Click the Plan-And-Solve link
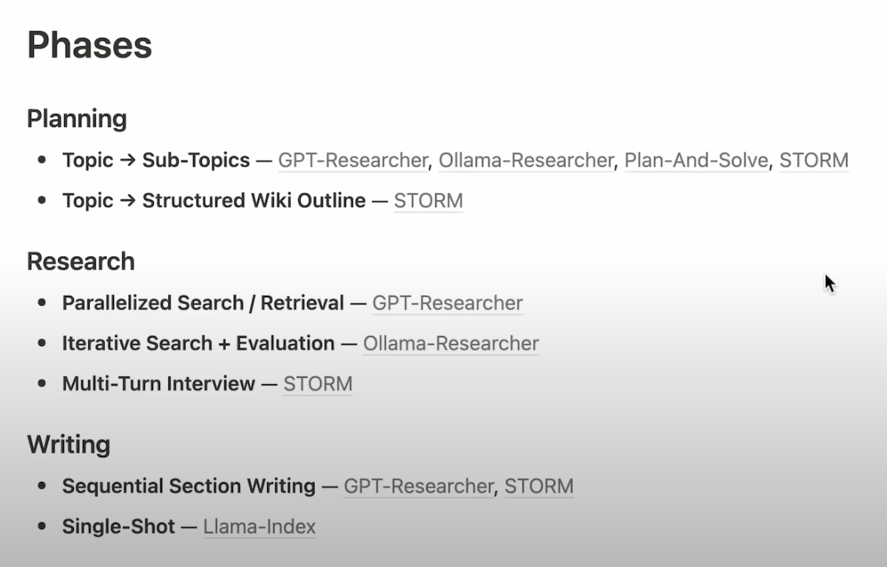This screenshot has width=887, height=567. pyautogui.click(x=696, y=161)
